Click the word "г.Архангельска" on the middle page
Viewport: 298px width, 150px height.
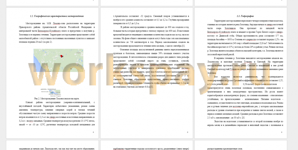pyautogui.click(x=121, y=16)
